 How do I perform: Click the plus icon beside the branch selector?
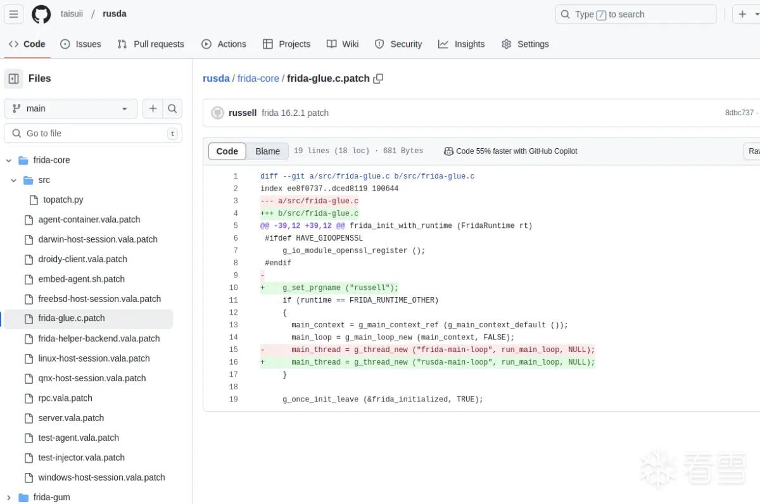coord(153,108)
